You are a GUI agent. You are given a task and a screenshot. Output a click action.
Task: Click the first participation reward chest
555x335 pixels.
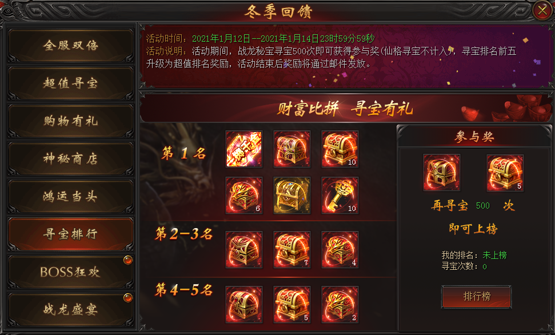pyautogui.click(x=442, y=173)
